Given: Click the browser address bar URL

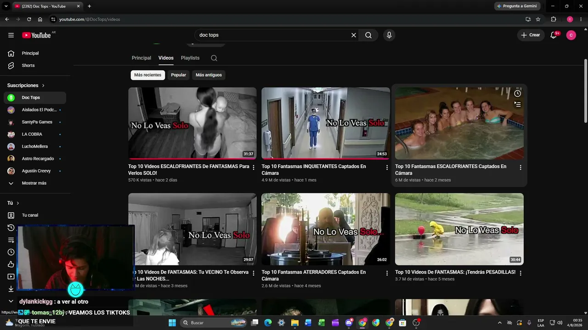Looking at the screenshot, I should (x=90, y=19).
